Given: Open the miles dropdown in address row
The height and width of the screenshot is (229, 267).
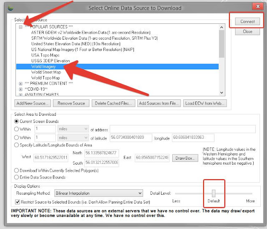Looking at the screenshot, I should [x=73, y=129].
